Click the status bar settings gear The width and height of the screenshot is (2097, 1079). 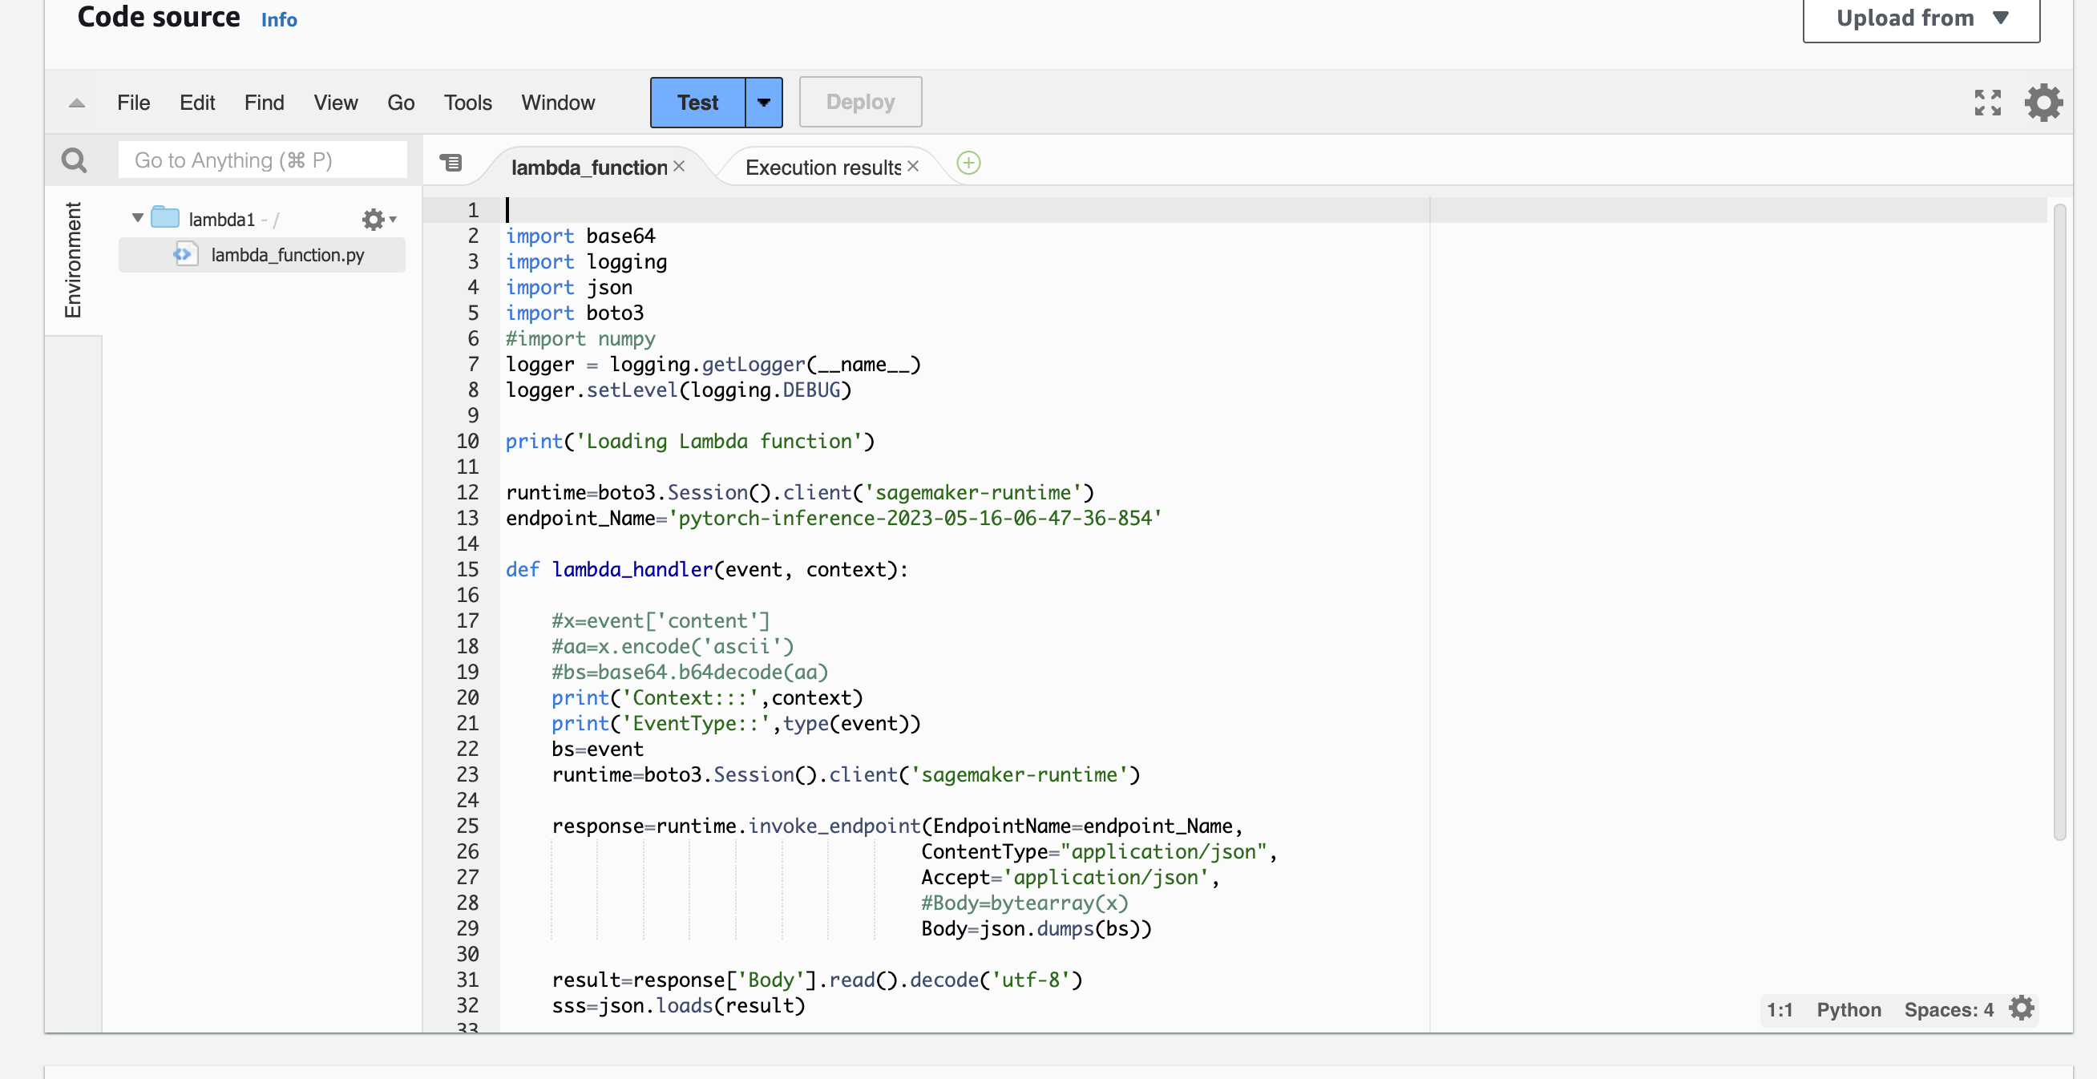2022,1008
